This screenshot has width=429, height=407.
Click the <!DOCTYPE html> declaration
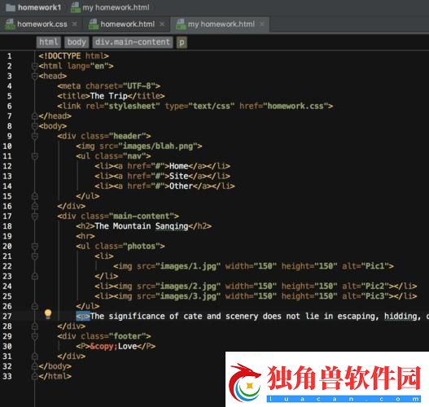[74, 56]
